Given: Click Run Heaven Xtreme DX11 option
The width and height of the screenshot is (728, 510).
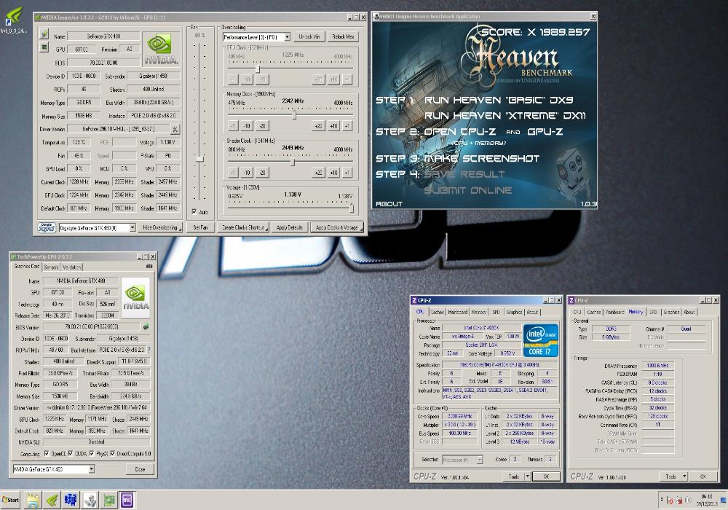Looking at the screenshot, I should coord(505,116).
